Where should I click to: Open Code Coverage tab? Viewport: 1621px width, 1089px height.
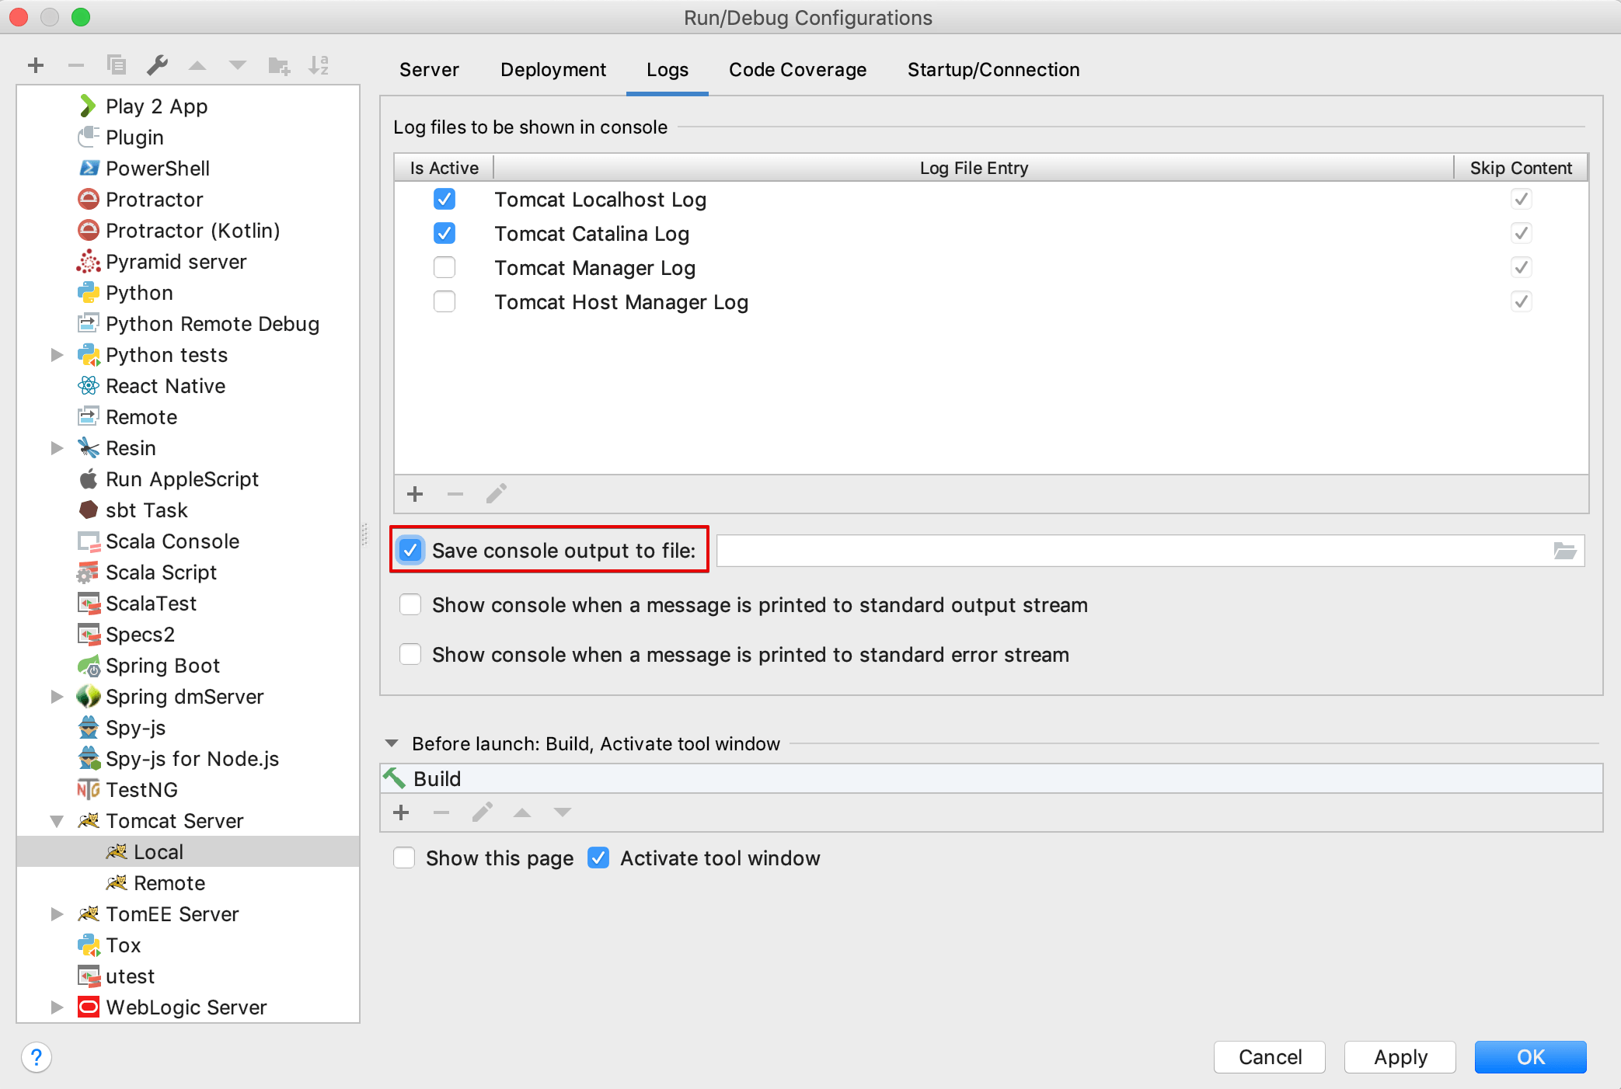[x=797, y=70]
